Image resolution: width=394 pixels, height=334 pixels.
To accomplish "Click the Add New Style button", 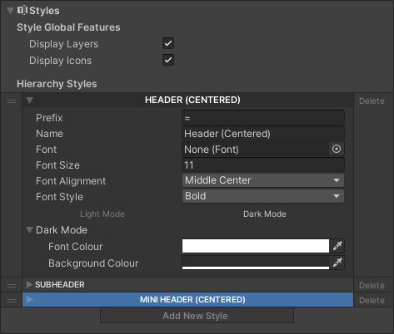I will [x=197, y=316].
